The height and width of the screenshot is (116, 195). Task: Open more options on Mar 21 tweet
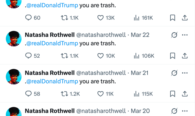185,73
